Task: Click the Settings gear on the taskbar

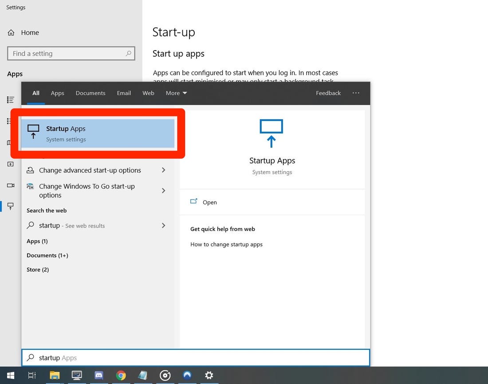Action: [209, 375]
